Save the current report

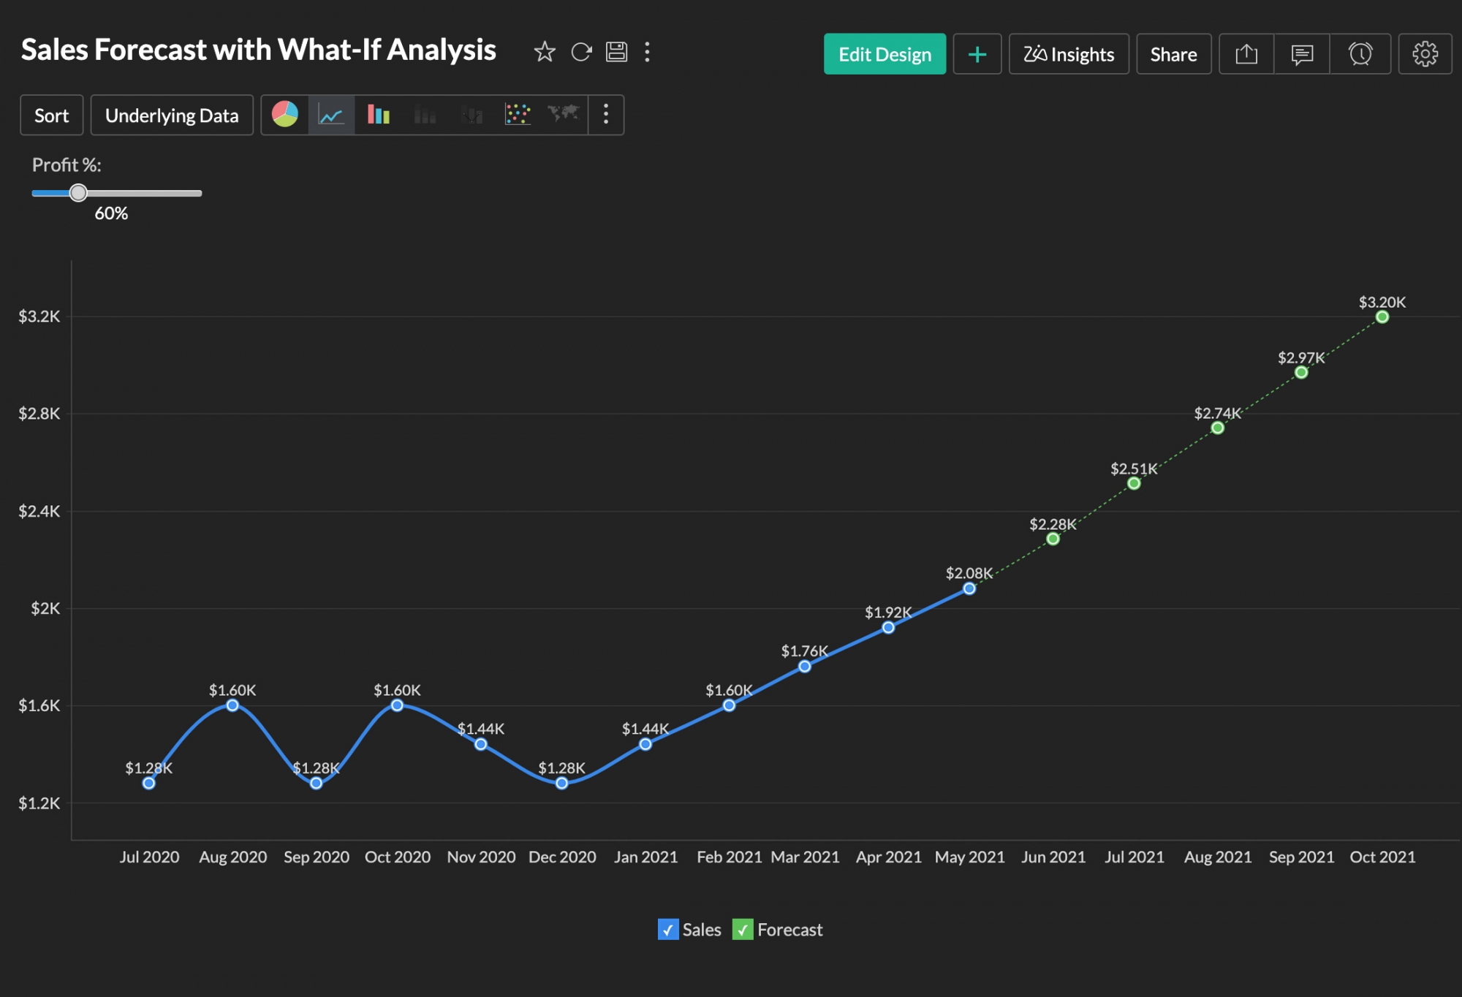click(616, 51)
